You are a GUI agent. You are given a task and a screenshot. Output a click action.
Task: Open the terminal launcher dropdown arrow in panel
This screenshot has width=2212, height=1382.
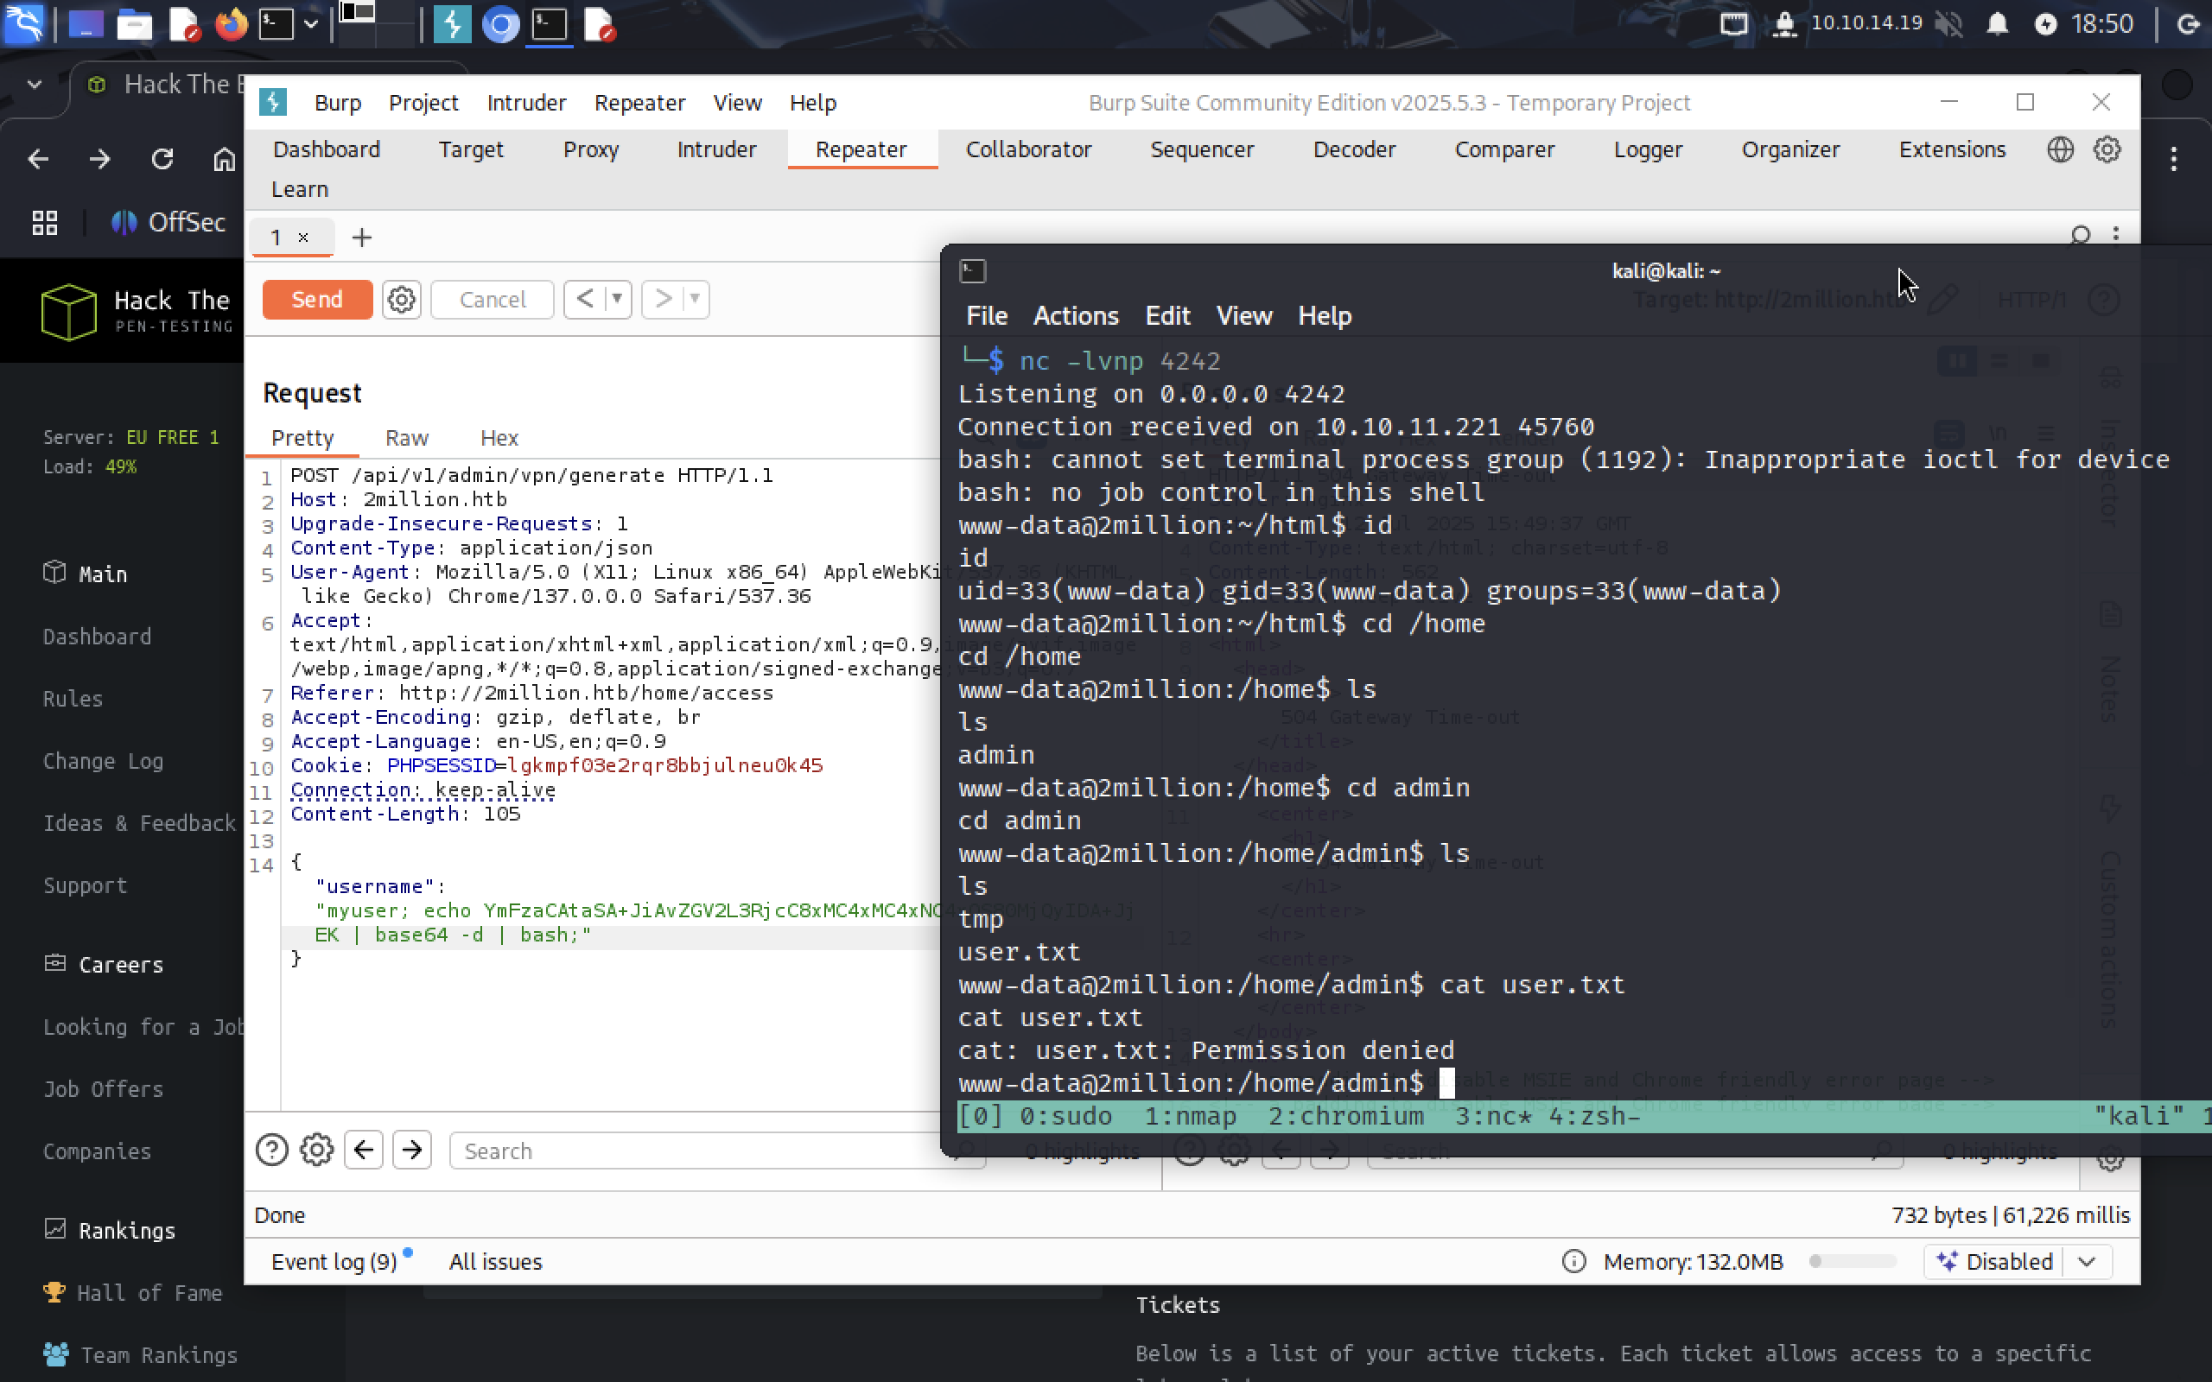(x=311, y=25)
